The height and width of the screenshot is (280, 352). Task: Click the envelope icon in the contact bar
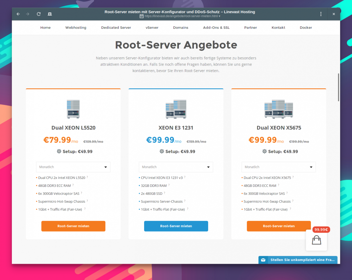pyautogui.click(x=263, y=260)
